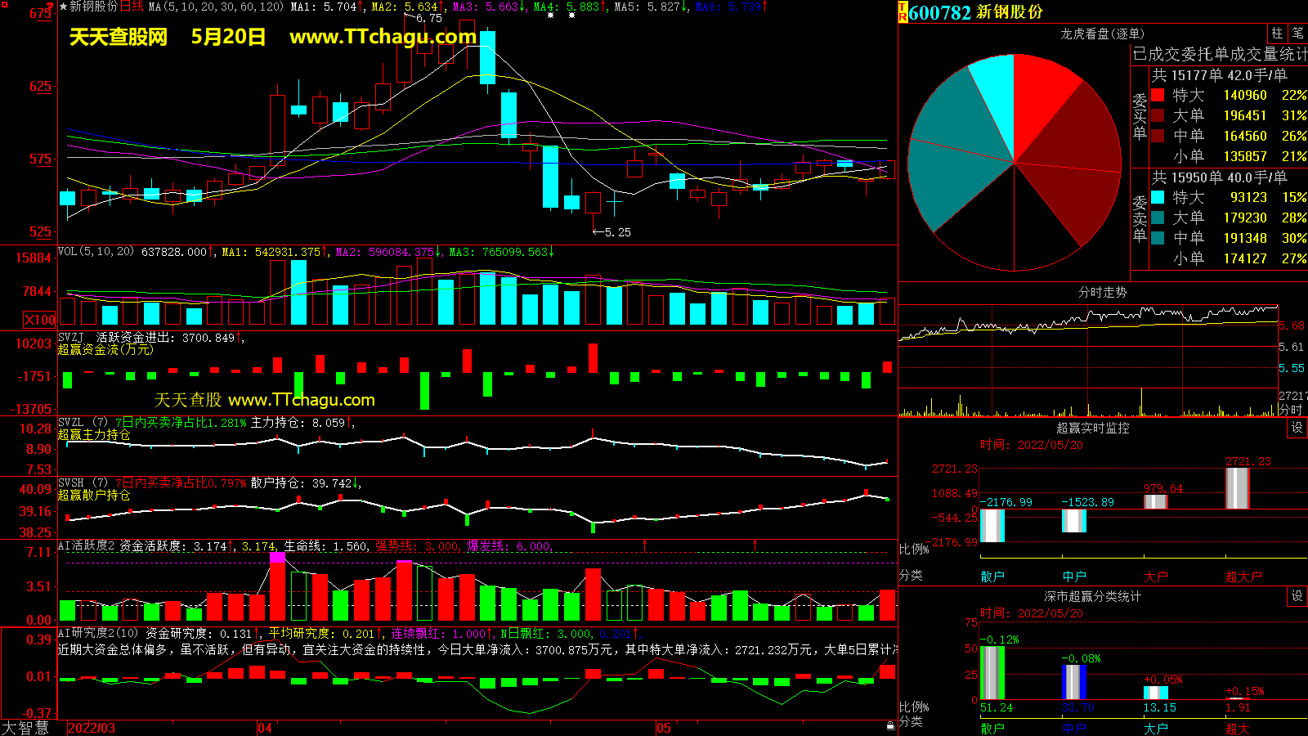Click the red 特大 buy order legend swatch
The image size is (1308, 736).
pyautogui.click(x=1158, y=96)
